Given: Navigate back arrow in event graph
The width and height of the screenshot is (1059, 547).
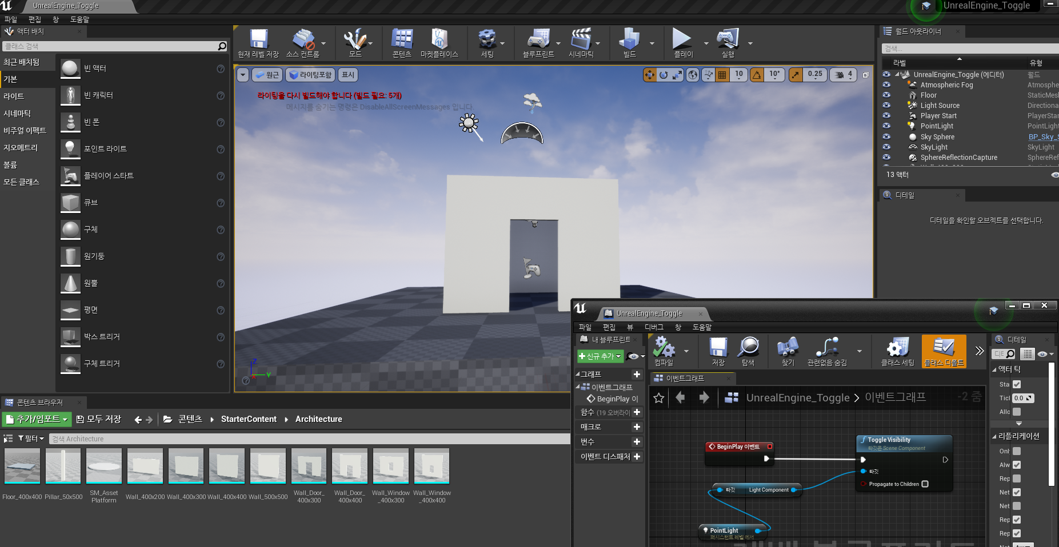Looking at the screenshot, I should click(x=680, y=397).
